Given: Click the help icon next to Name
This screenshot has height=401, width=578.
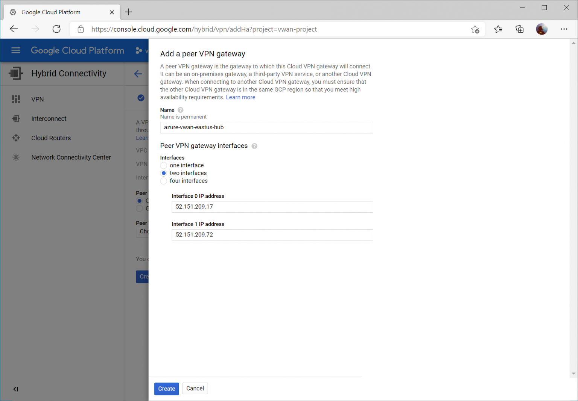Looking at the screenshot, I should tap(180, 110).
